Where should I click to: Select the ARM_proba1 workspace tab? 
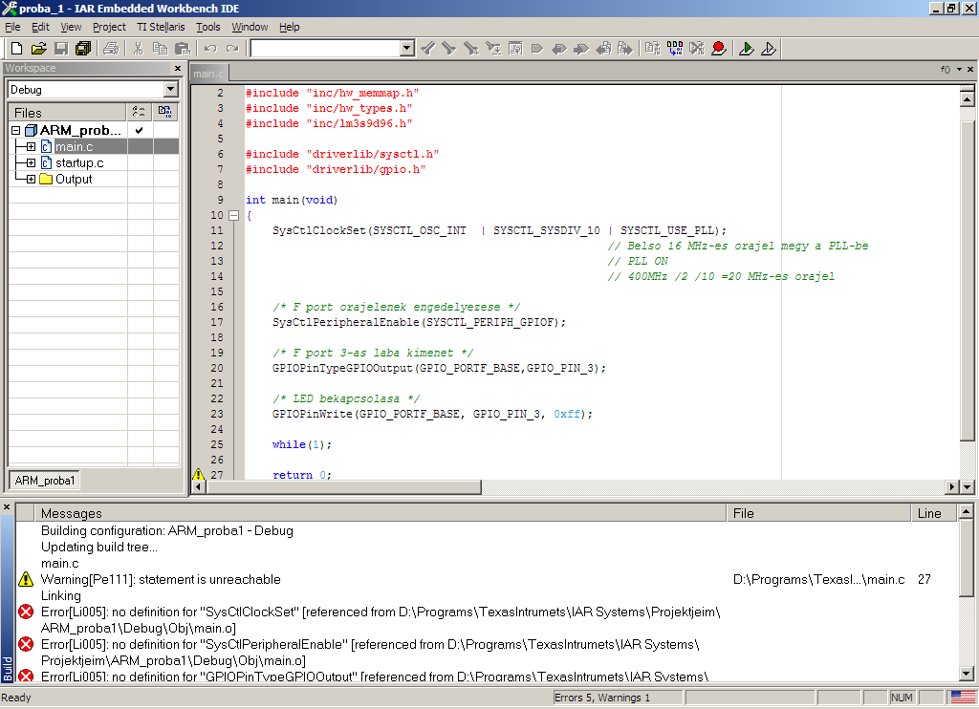pos(44,480)
